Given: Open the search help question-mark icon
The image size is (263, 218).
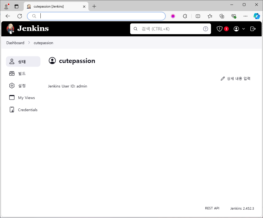Looking at the screenshot, I should pos(205,29).
